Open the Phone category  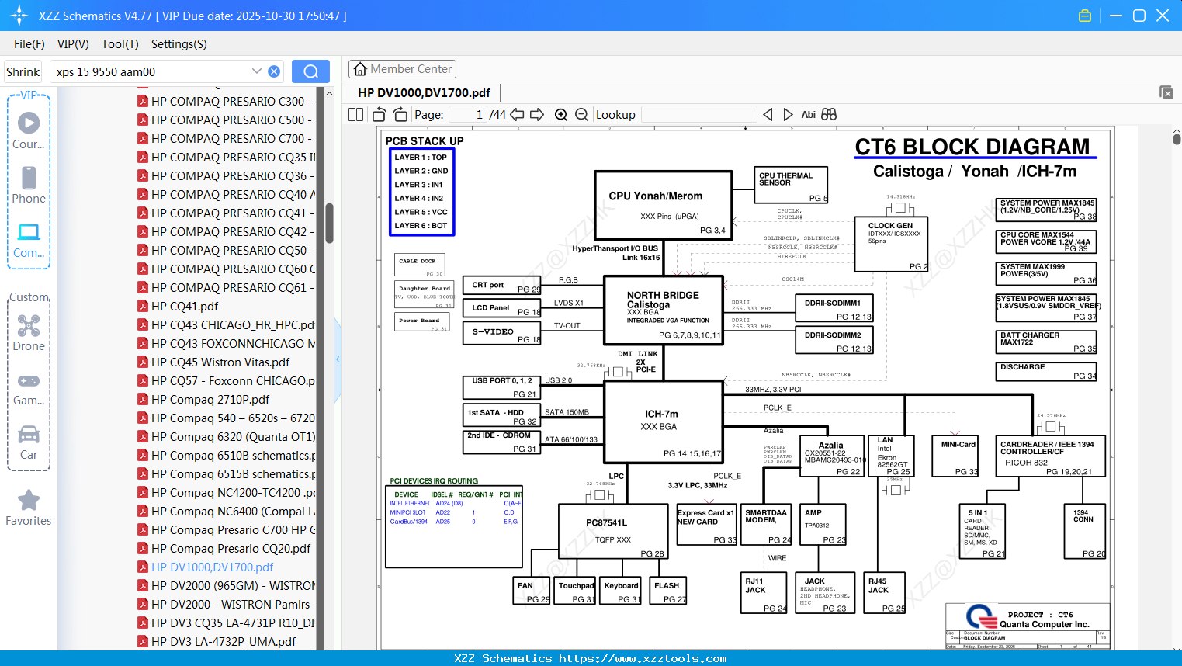29,185
